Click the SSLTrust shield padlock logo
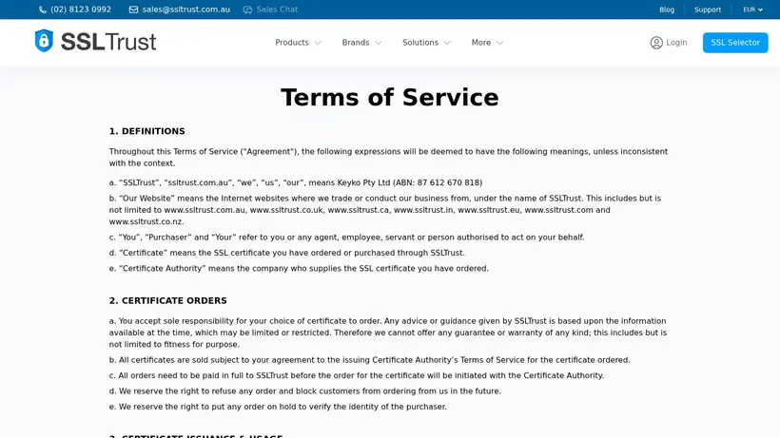The image size is (780, 438). point(44,41)
